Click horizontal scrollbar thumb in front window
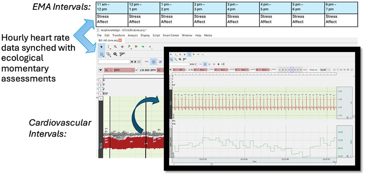This screenshot has width=365, height=176. tap(212, 164)
